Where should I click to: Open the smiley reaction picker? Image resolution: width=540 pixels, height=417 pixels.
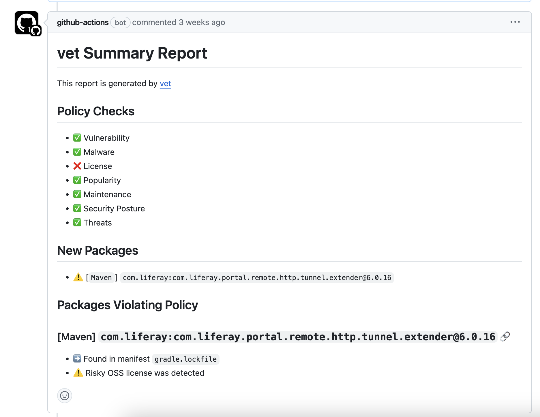[x=65, y=396]
